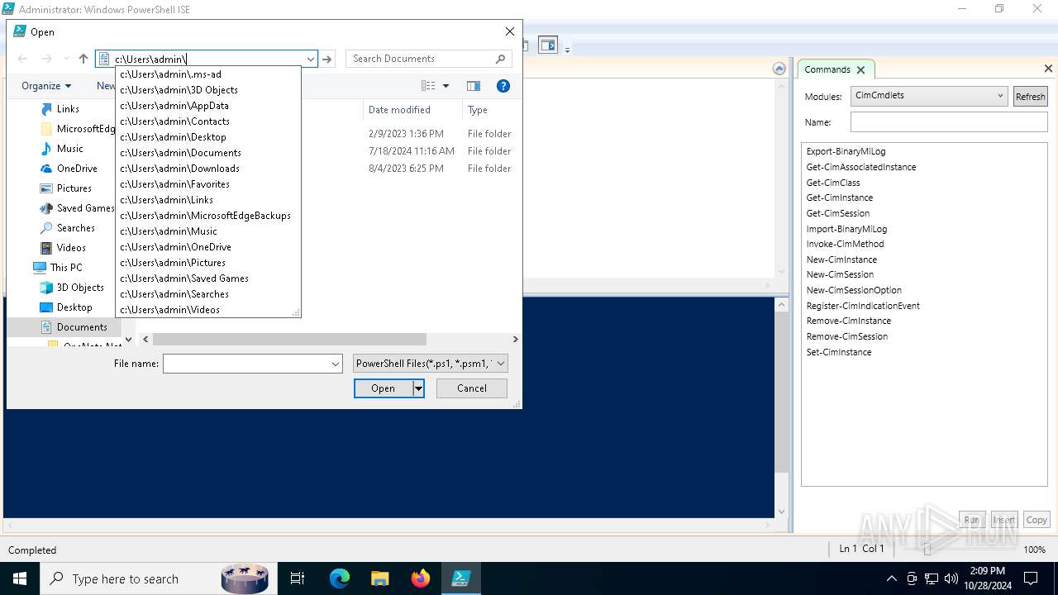Click the Forward arrow in Open dialog
This screenshot has height=595, width=1058.
click(47, 59)
